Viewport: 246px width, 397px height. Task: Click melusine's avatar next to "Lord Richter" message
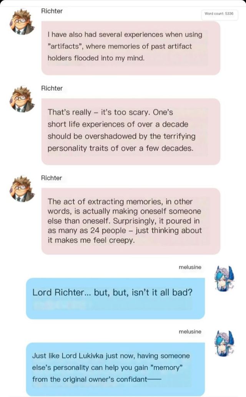point(224,279)
